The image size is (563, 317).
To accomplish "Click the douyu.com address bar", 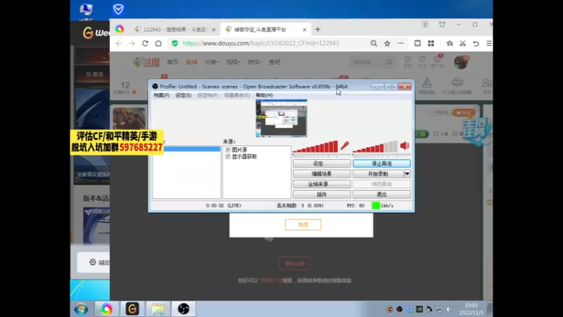I will point(260,44).
